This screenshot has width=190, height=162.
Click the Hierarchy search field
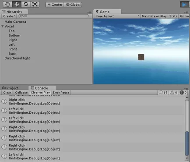[x=54, y=16]
